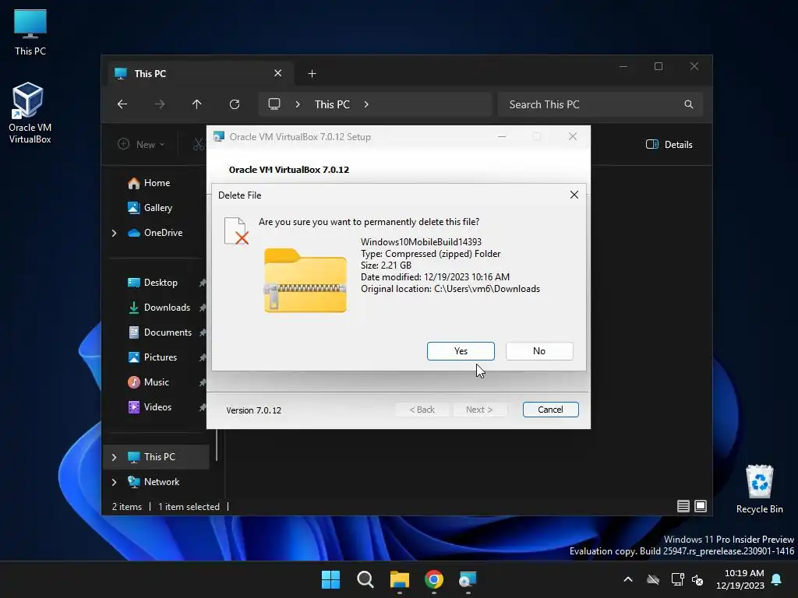798x598 pixels.
Task: Click No in the Delete File dialog
Action: 539,351
